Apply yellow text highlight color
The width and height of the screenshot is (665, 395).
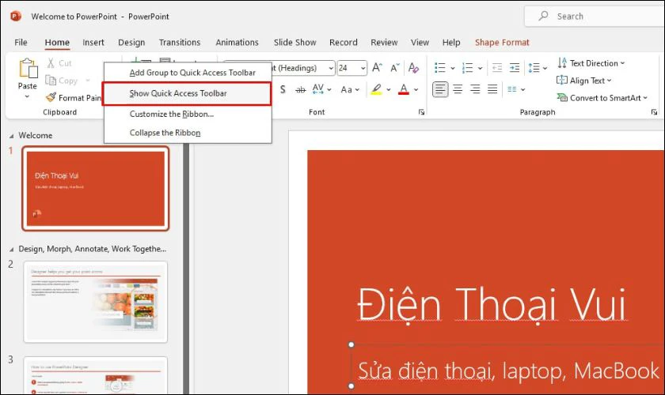tap(376, 89)
